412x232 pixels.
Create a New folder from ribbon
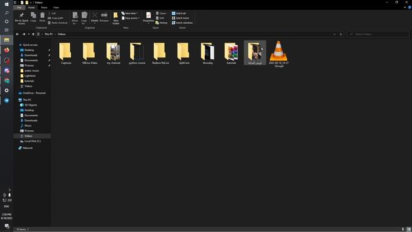[116, 18]
